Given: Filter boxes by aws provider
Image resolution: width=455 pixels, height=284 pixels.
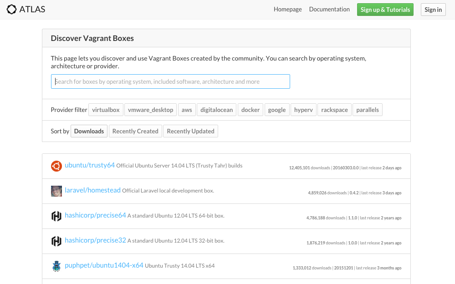Looking at the screenshot, I should [187, 110].
